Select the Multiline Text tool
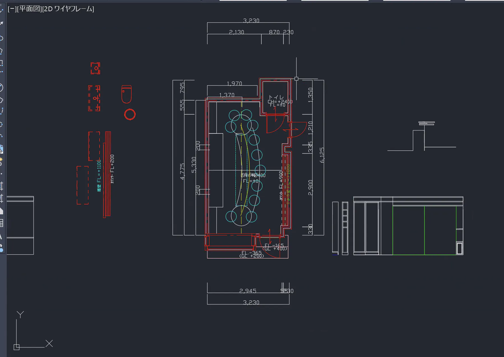Image resolution: width=504 pixels, height=357 pixels. (1, 236)
